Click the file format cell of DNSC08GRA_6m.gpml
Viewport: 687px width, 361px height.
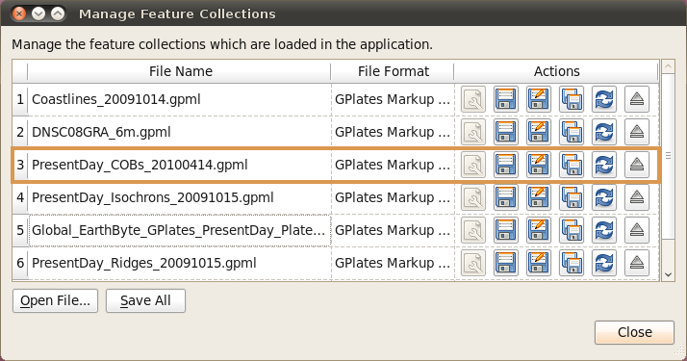pyautogui.click(x=393, y=132)
